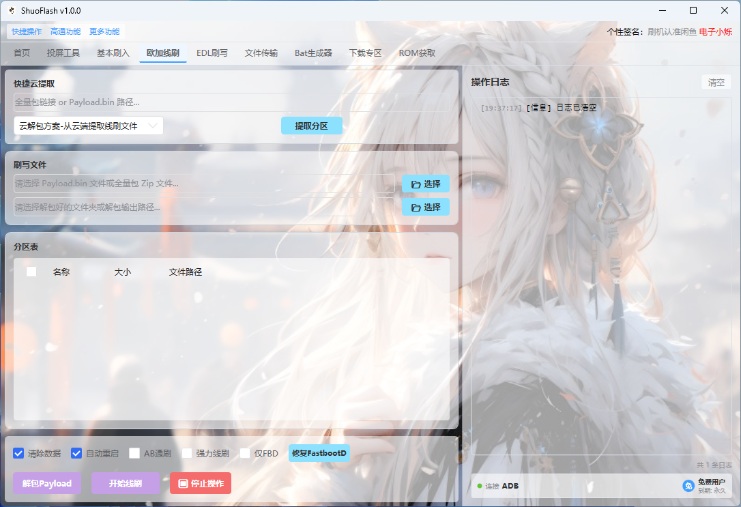Viewport: 741px width, 507px height.
Task: Open the ROM获取 tab
Action: pyautogui.click(x=417, y=53)
